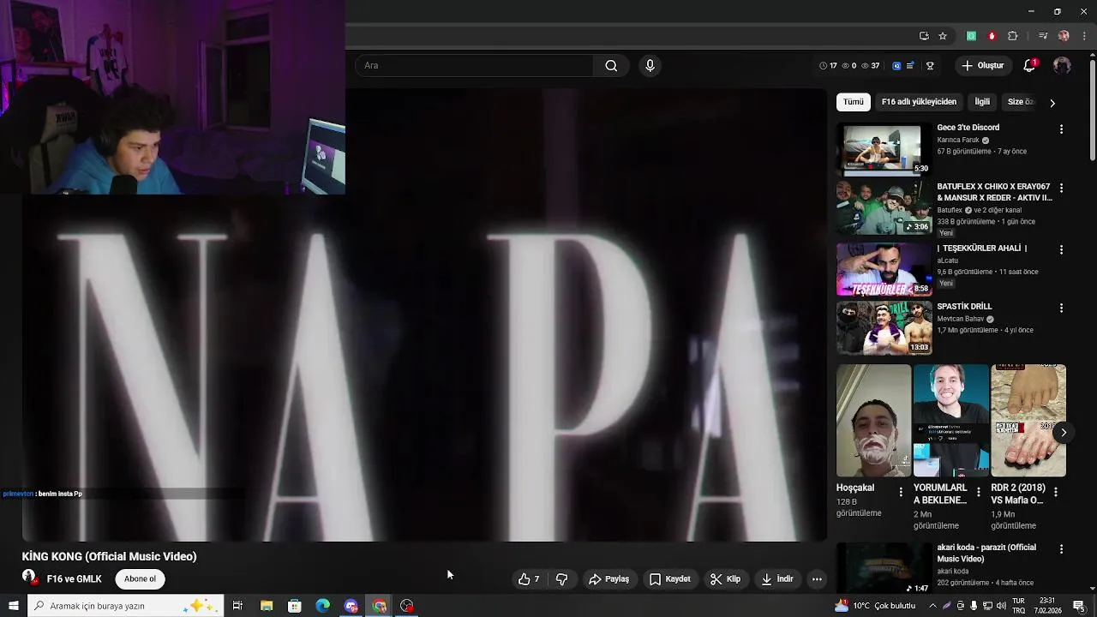Start voice search with microphone icon
1097x617 pixels.
pyautogui.click(x=650, y=65)
